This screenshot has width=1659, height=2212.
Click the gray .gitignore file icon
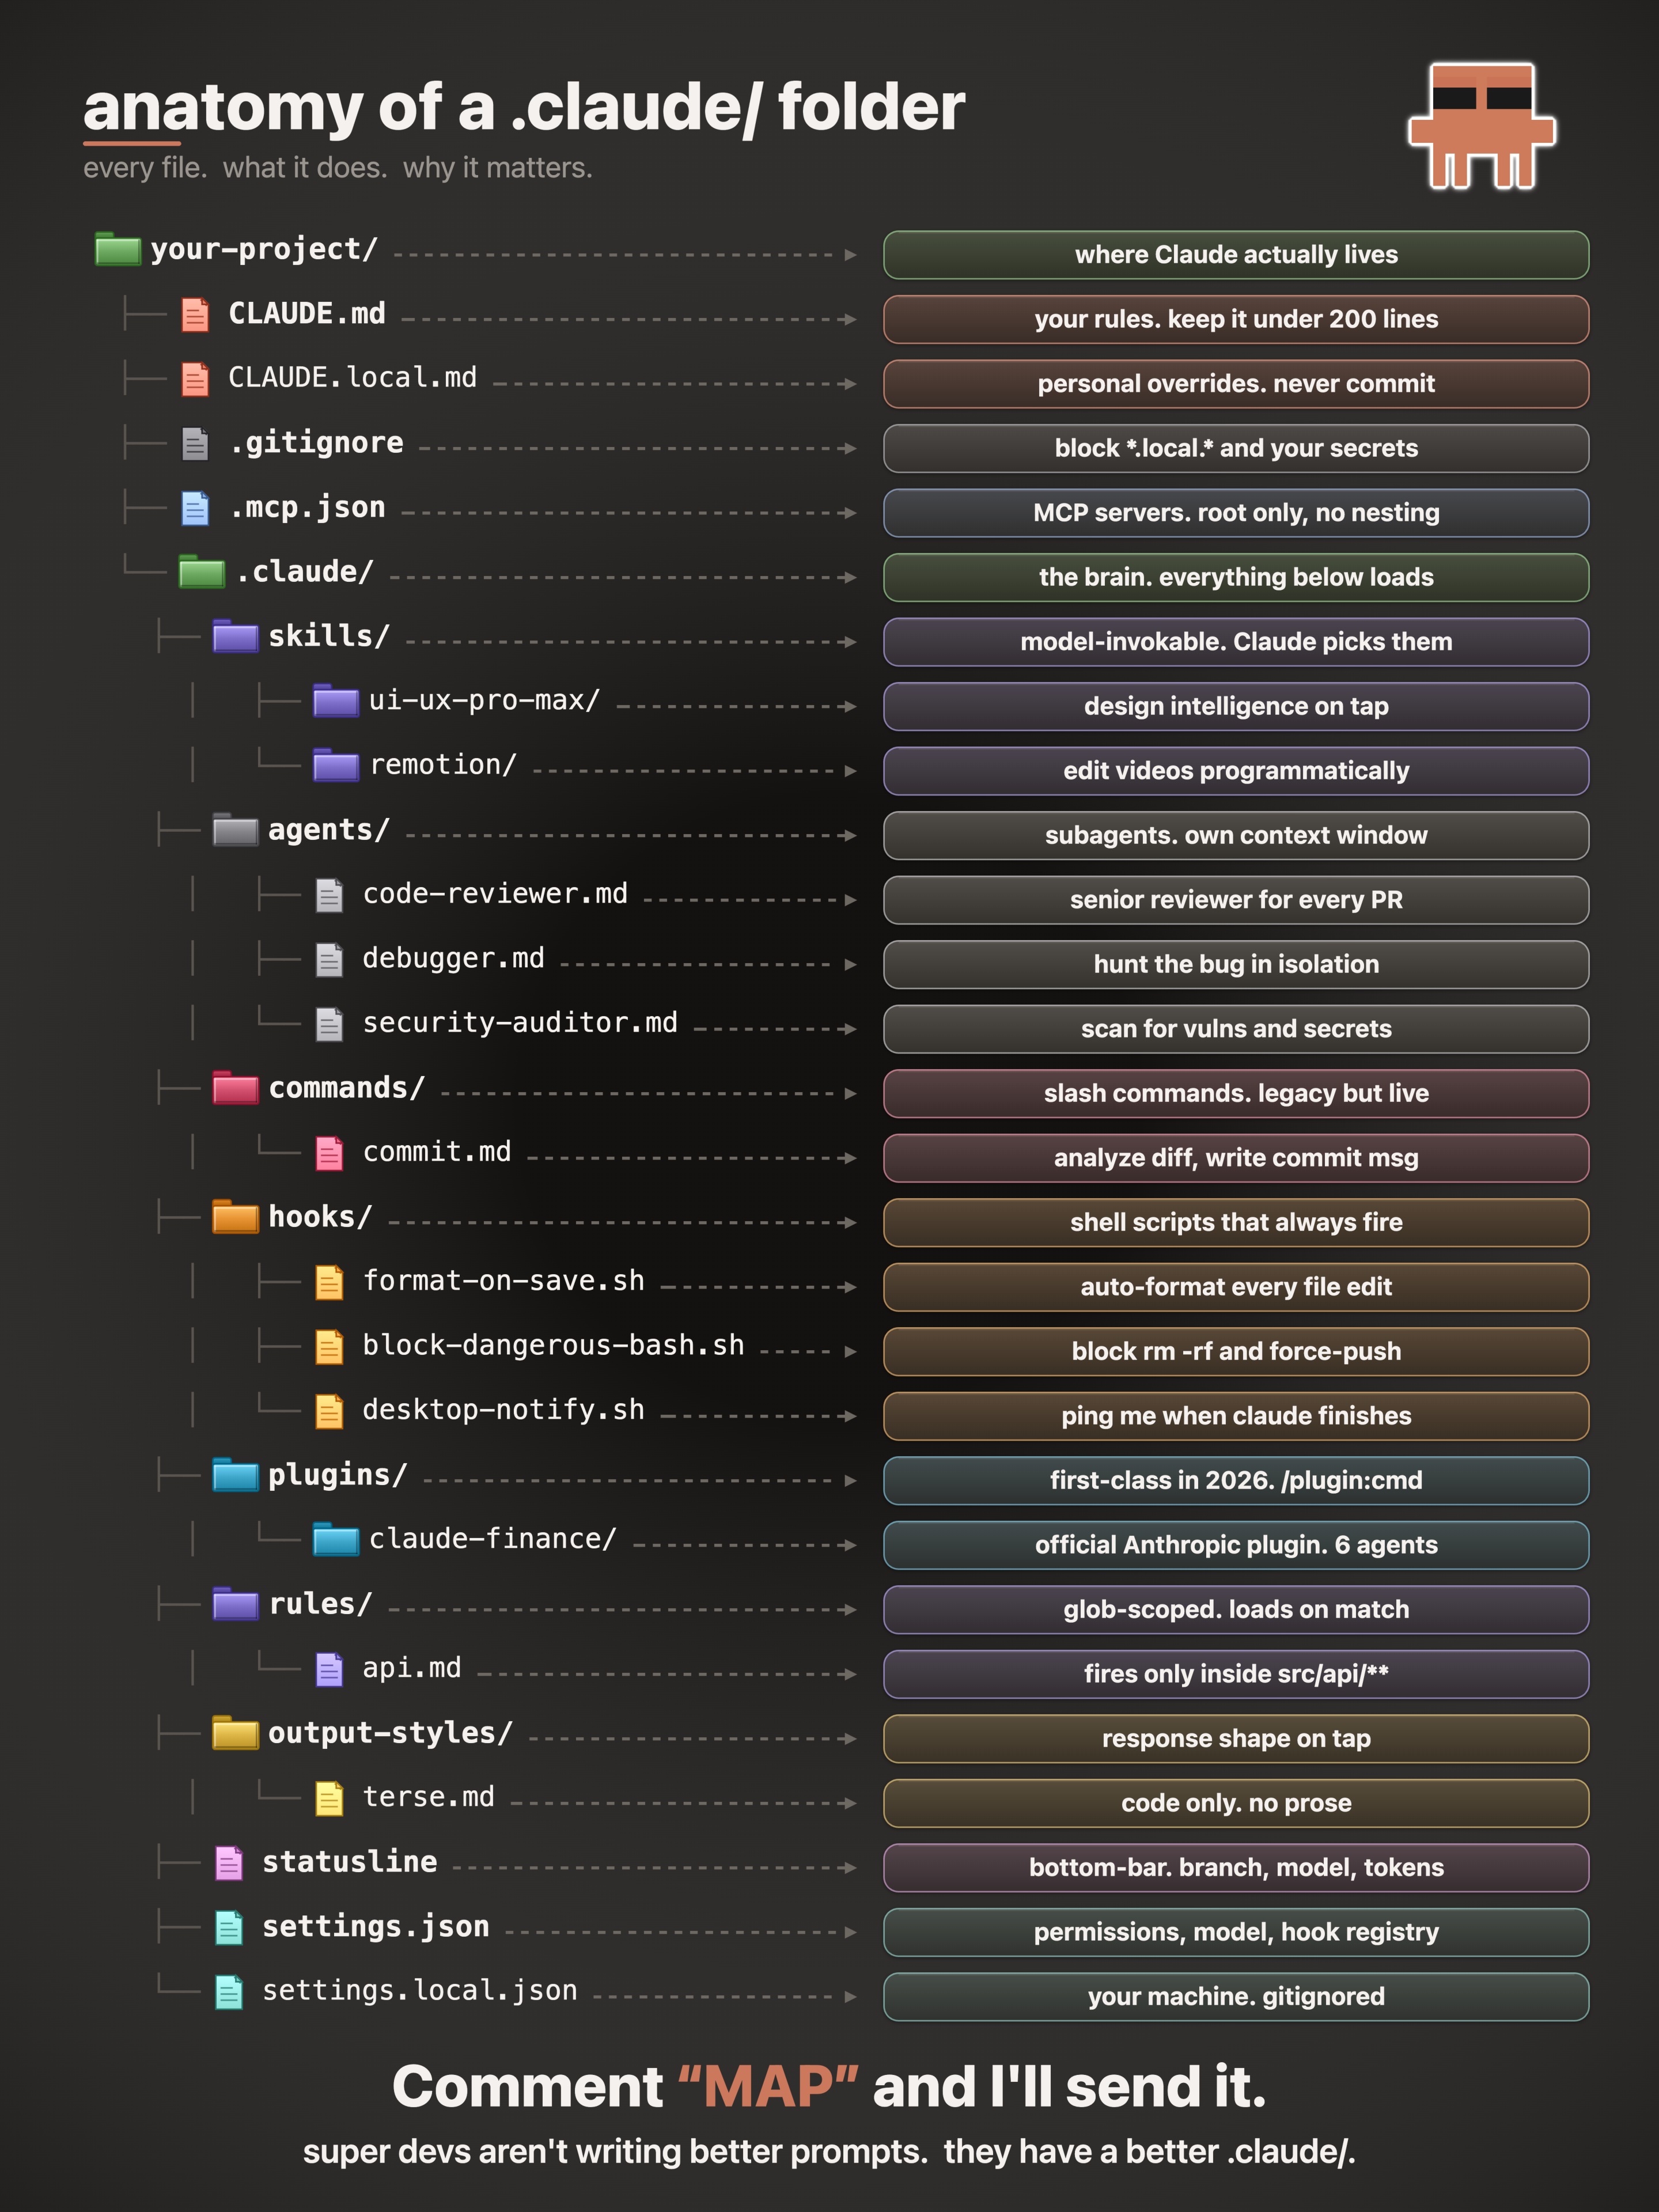[195, 443]
